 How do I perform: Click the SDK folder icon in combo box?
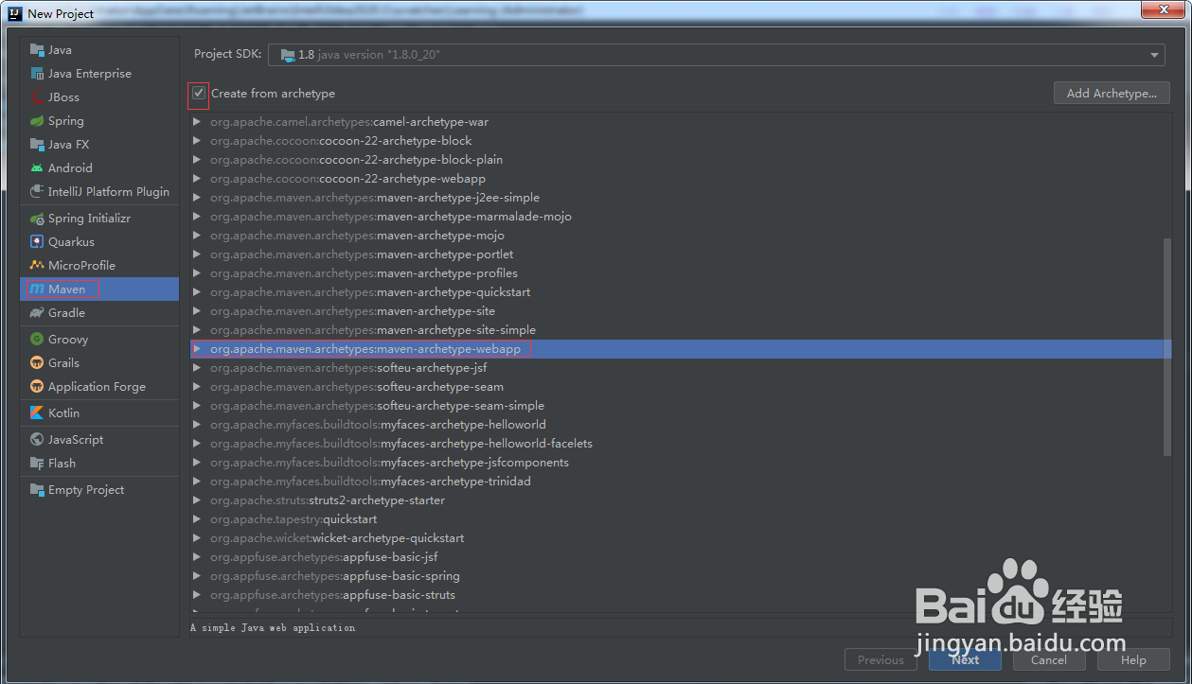(x=287, y=55)
